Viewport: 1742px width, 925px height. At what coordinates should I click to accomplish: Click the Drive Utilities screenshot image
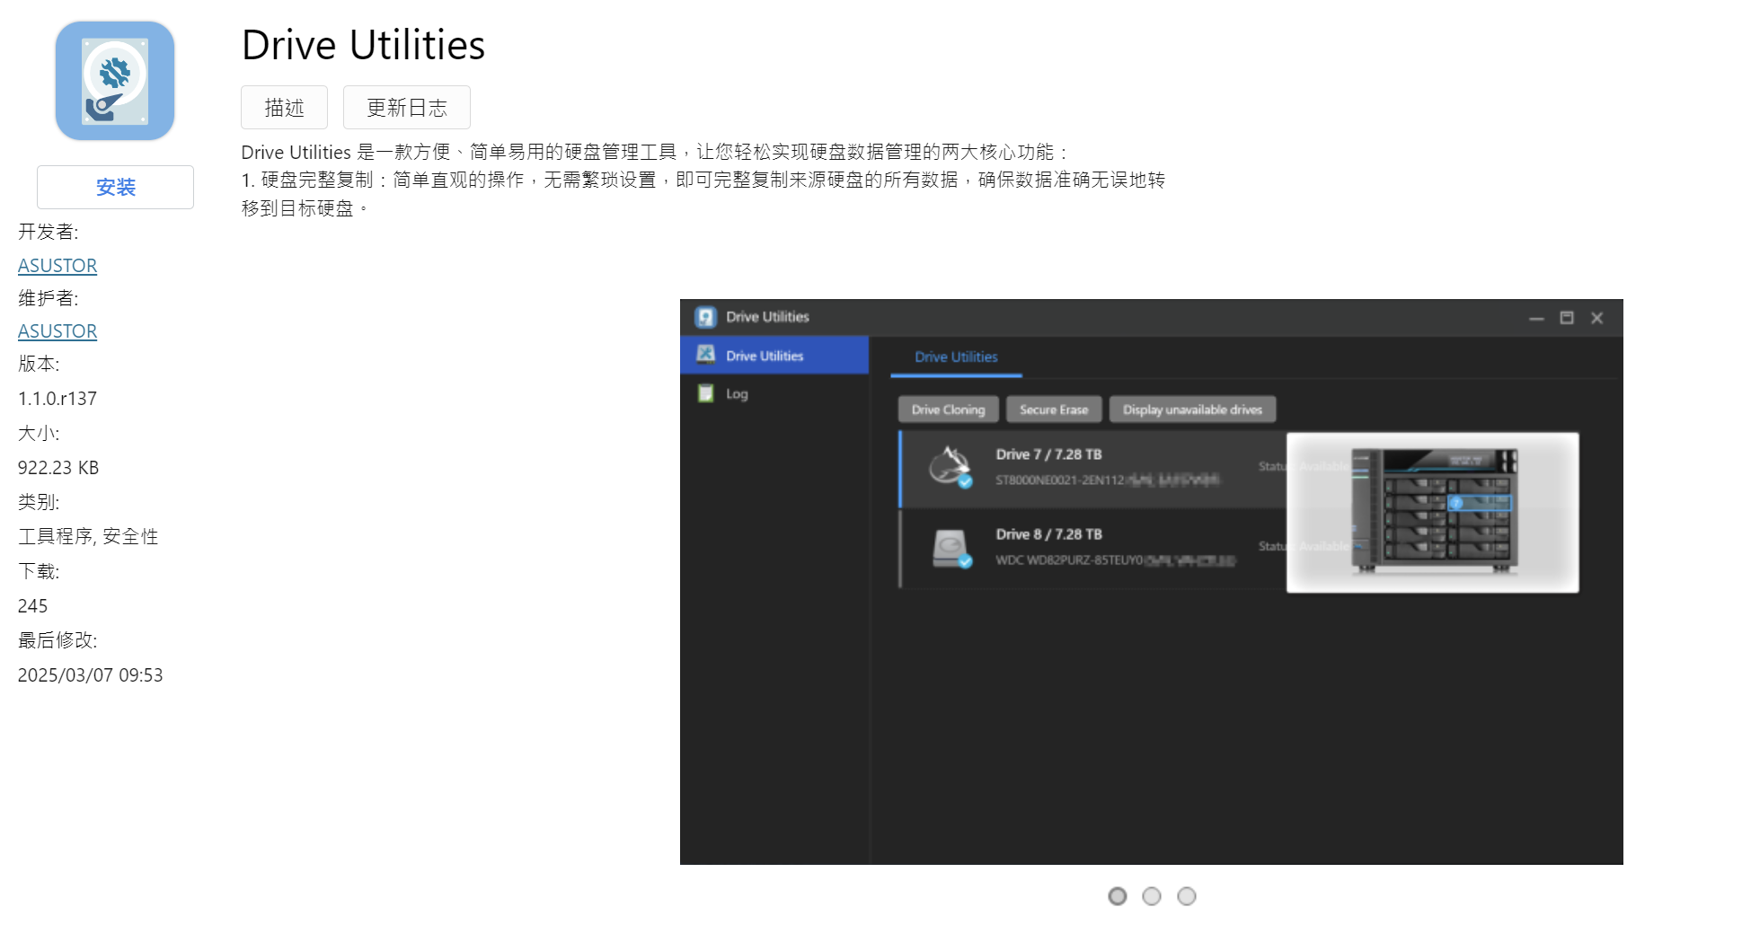[x=1152, y=582]
